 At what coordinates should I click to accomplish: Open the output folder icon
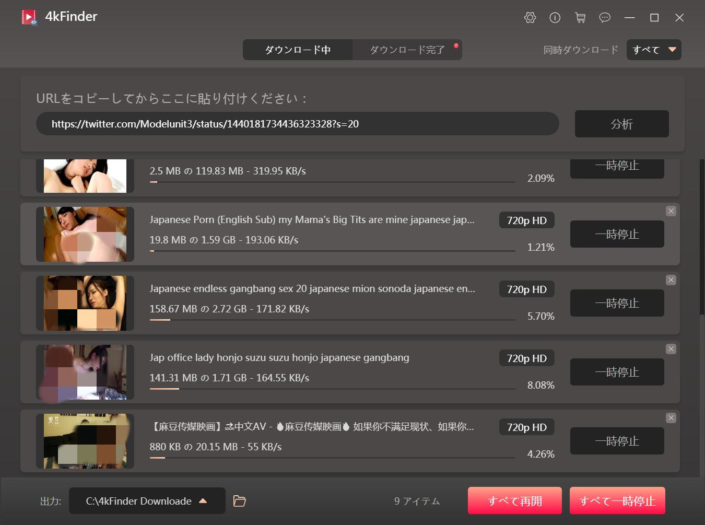coord(239,501)
